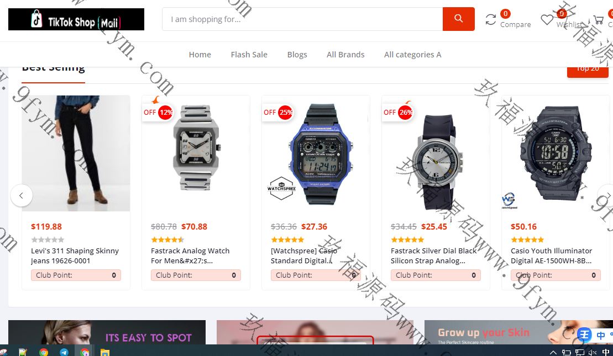Click the red search magnifier button

click(459, 19)
